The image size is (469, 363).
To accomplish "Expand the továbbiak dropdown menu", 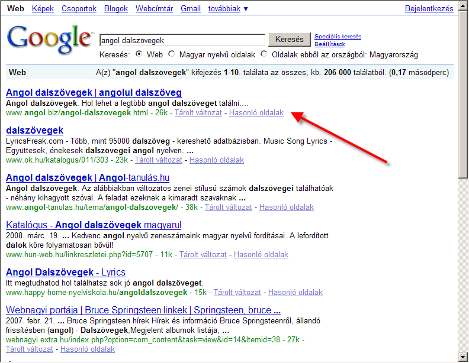I will click(228, 9).
